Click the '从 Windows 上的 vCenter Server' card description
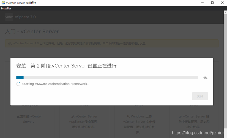The width and height of the screenshot is (227, 138). click(139, 124)
